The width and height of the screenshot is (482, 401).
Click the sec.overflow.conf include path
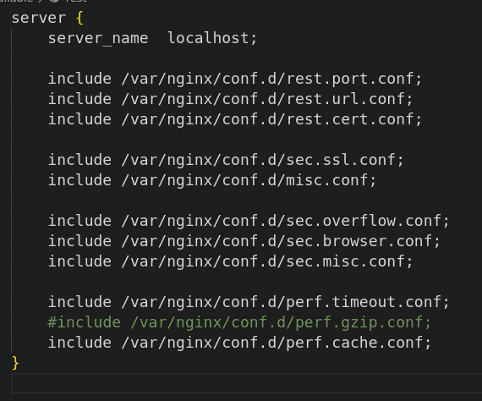click(x=286, y=221)
